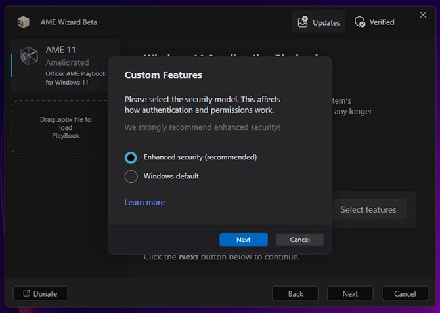Click the Back button in wizard footer
The image size is (440, 313).
coord(296,293)
